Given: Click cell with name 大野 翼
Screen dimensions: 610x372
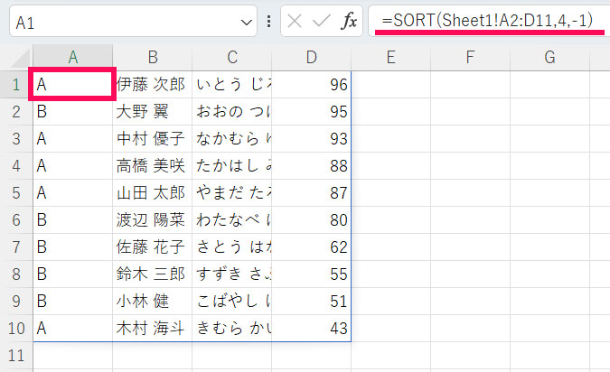Looking at the screenshot, I should click(153, 112).
